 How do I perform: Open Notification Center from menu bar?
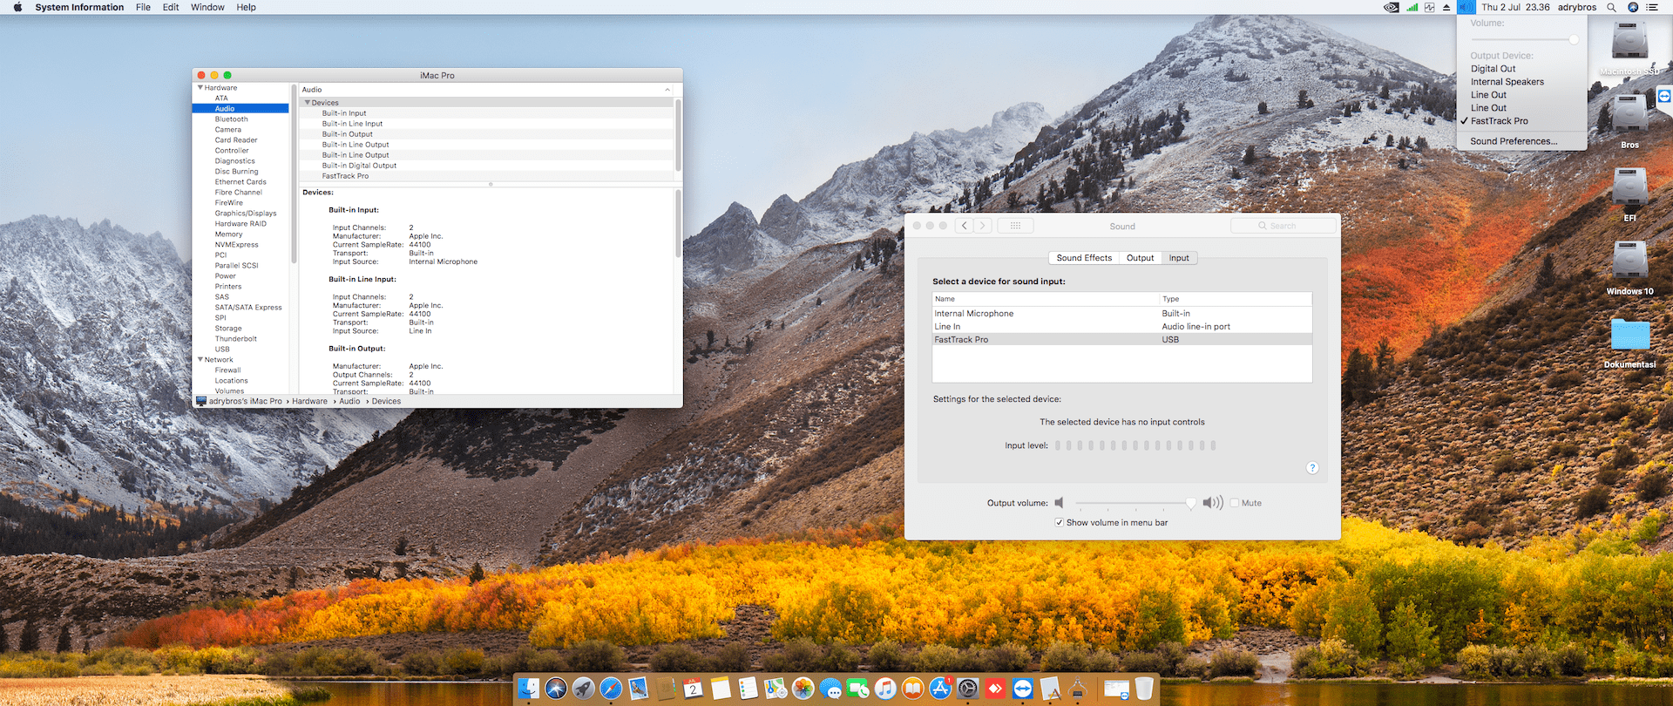[1652, 7]
